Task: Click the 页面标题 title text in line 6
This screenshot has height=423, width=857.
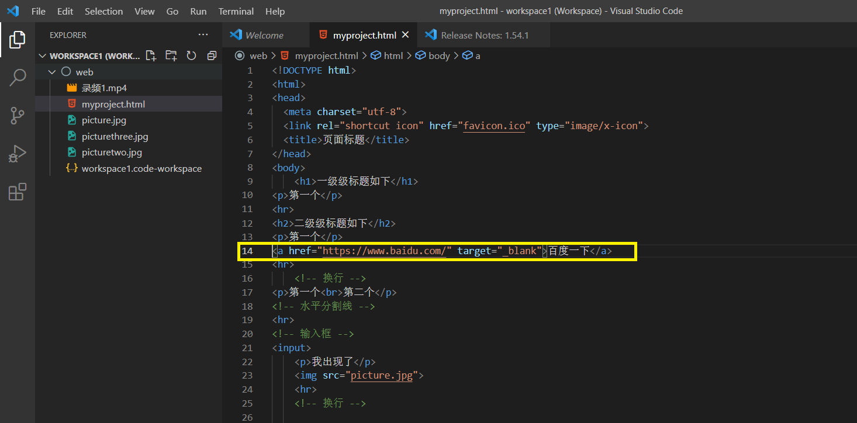Action: click(x=344, y=140)
